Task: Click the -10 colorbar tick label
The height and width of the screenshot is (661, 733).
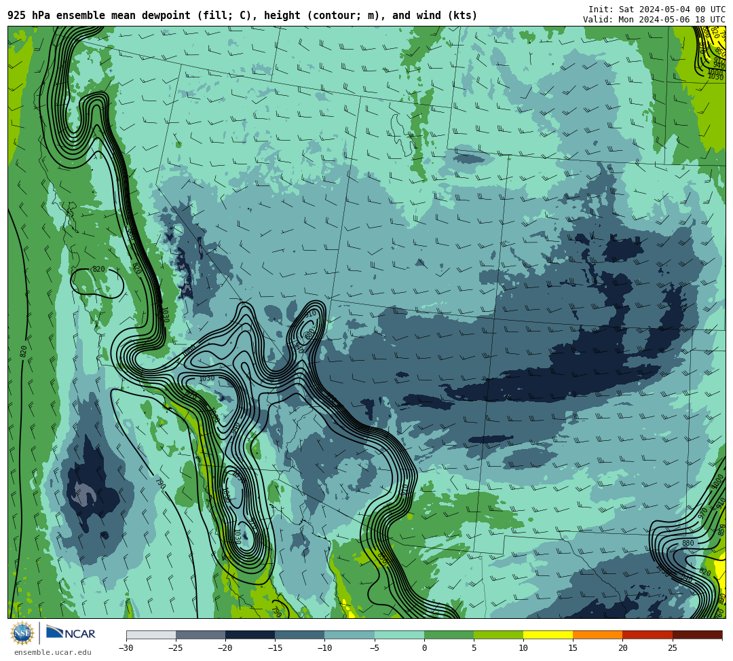Action: coord(324,648)
